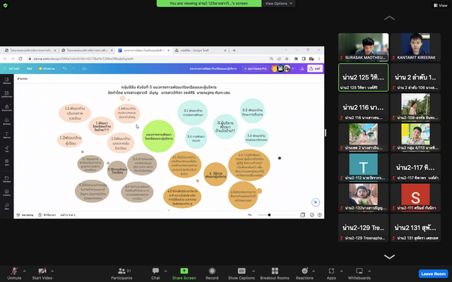Click the green encryption shield icon

click(5, 5)
